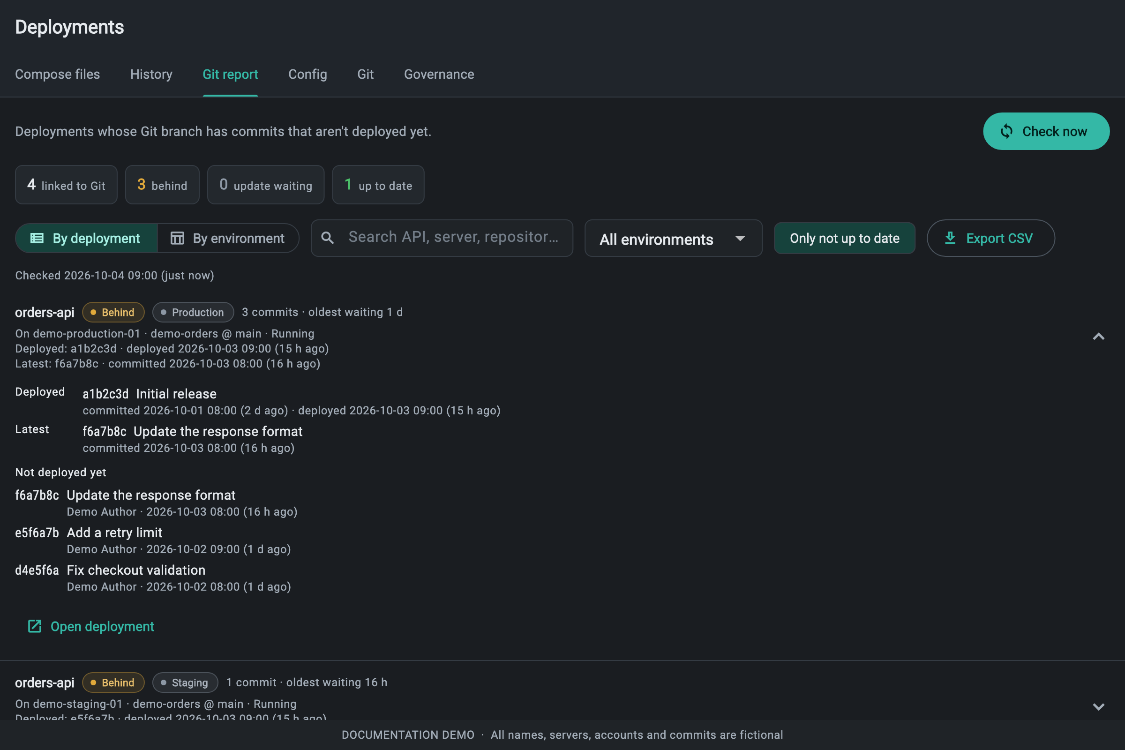Open the All environments dropdown
The height and width of the screenshot is (750, 1125).
673,238
